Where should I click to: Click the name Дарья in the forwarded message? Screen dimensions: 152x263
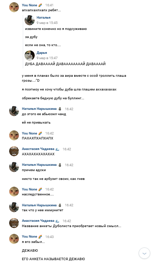click(42, 53)
